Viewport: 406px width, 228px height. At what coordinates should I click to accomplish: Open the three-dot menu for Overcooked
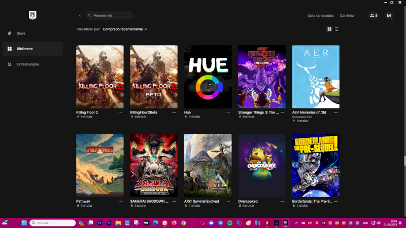pos(282,201)
